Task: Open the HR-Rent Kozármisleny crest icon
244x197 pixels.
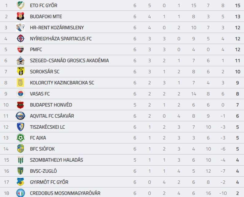Action: 20,27
